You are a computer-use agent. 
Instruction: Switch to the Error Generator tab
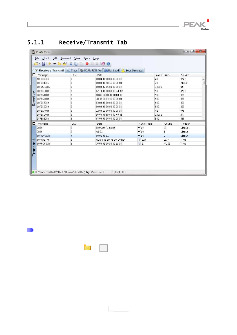click(x=132, y=70)
